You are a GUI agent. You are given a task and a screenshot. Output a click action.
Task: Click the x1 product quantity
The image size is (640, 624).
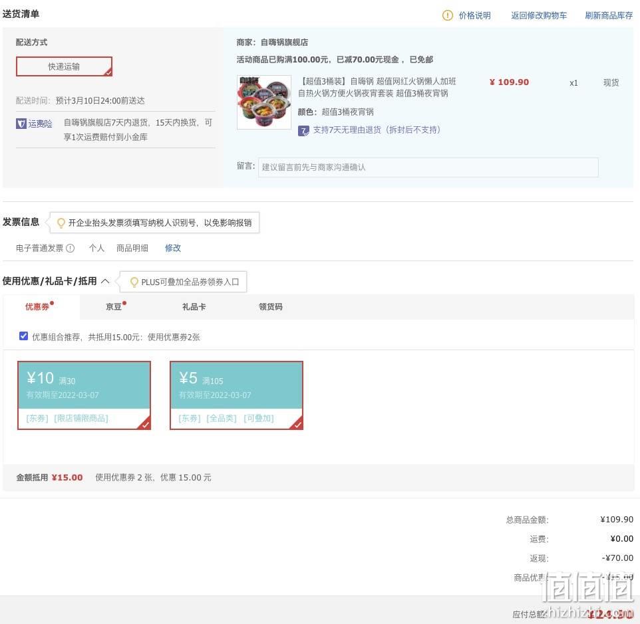coord(573,83)
